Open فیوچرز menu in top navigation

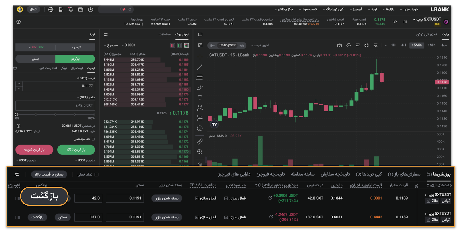(356, 9)
